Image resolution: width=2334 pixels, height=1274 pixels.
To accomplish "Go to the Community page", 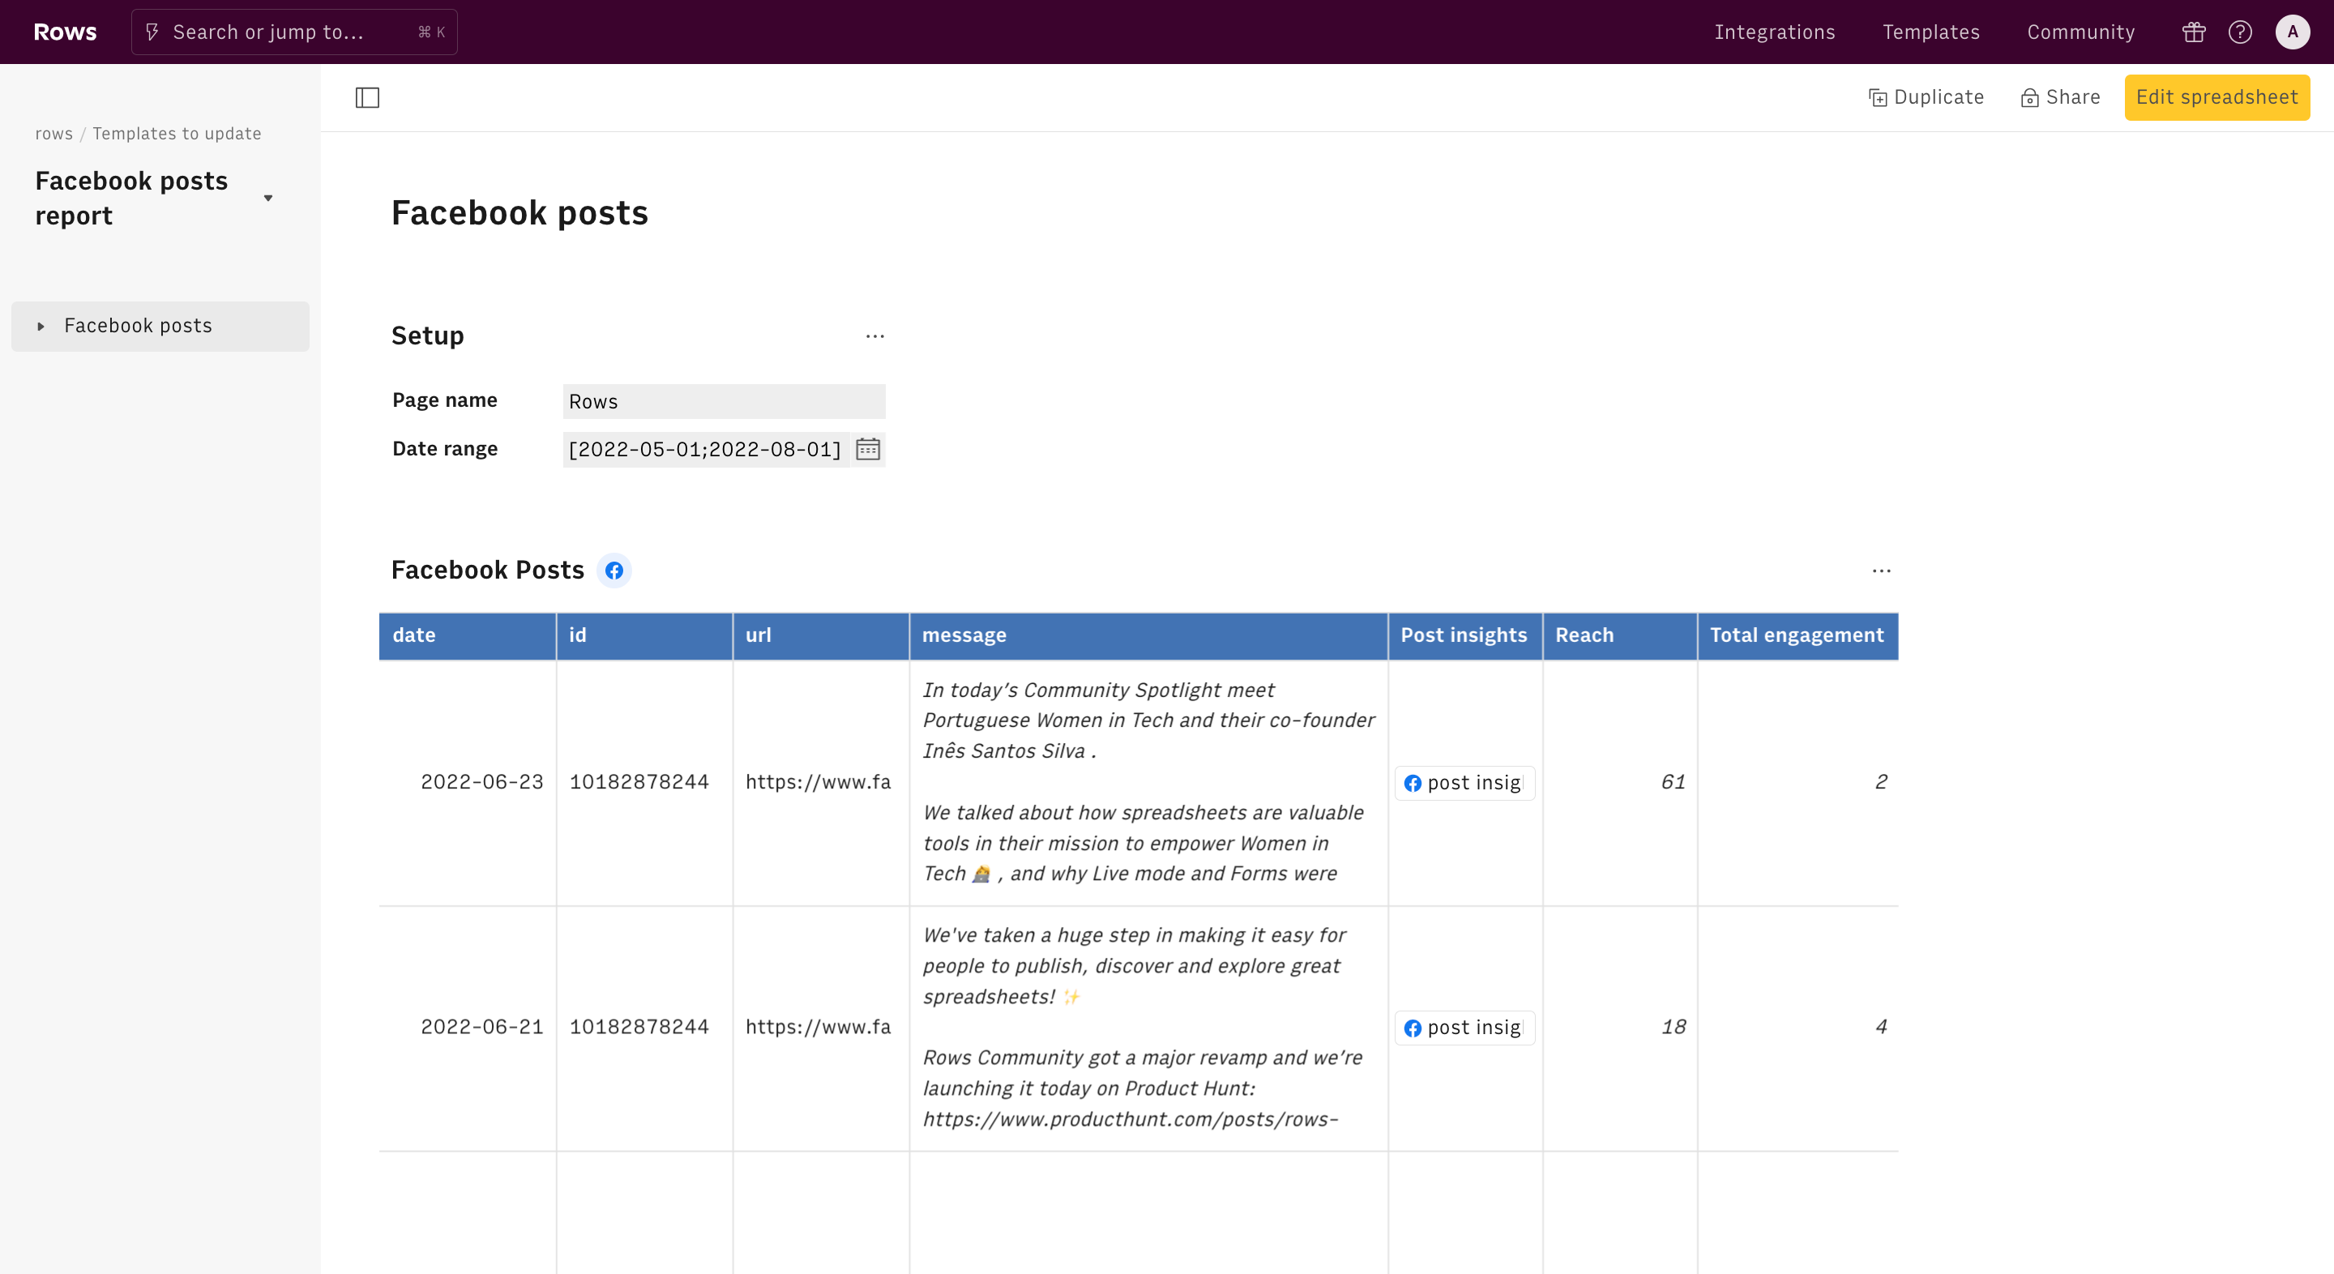I will pos(2080,32).
